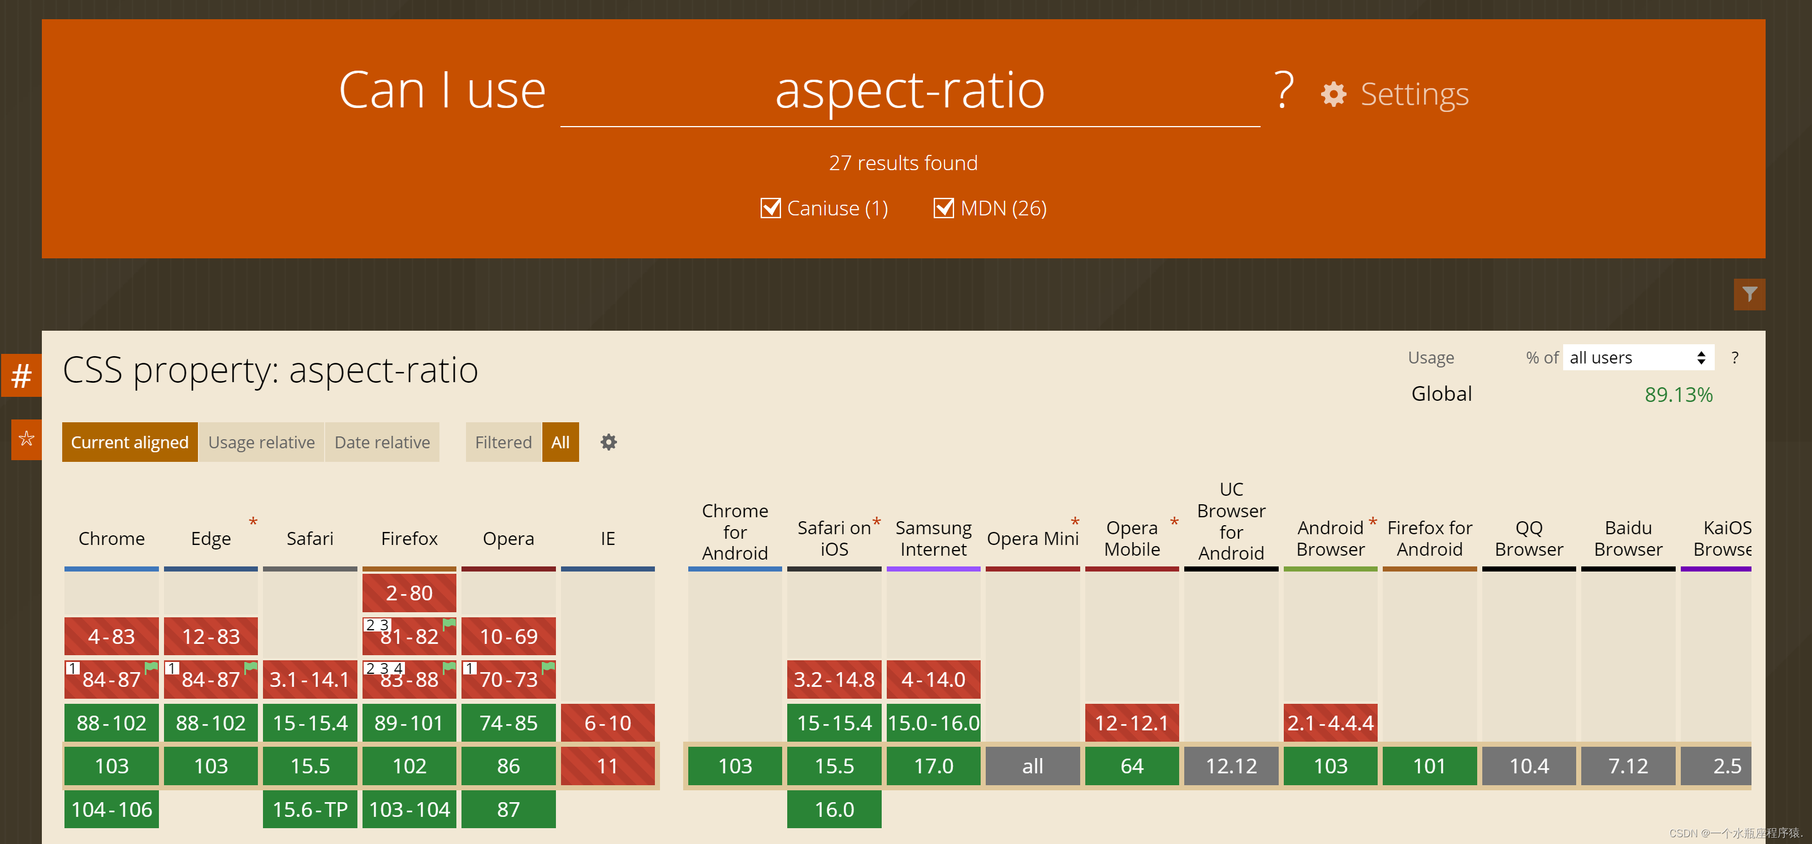The width and height of the screenshot is (1812, 844).
Task: Click CSS property: aspect-ratio heading
Action: click(x=270, y=371)
